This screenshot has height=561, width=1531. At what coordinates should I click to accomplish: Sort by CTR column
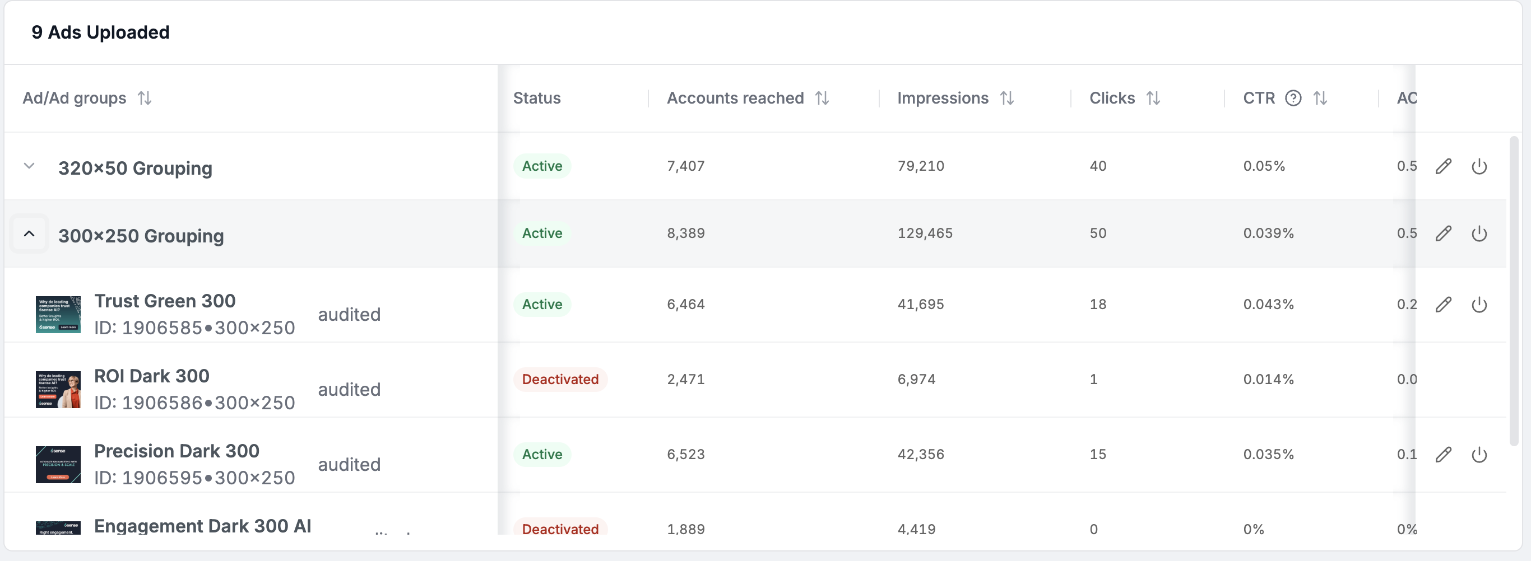click(1320, 98)
